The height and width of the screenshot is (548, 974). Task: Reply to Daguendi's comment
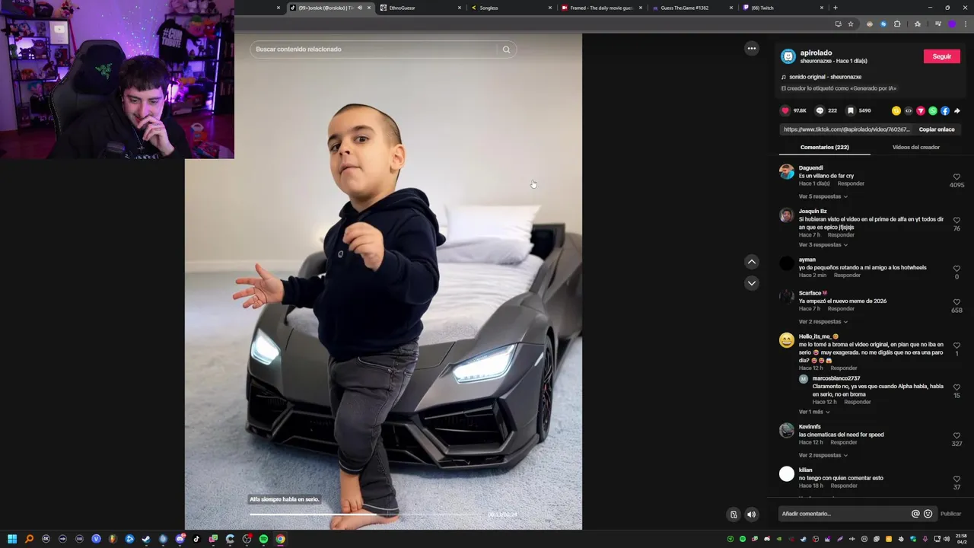point(851,183)
